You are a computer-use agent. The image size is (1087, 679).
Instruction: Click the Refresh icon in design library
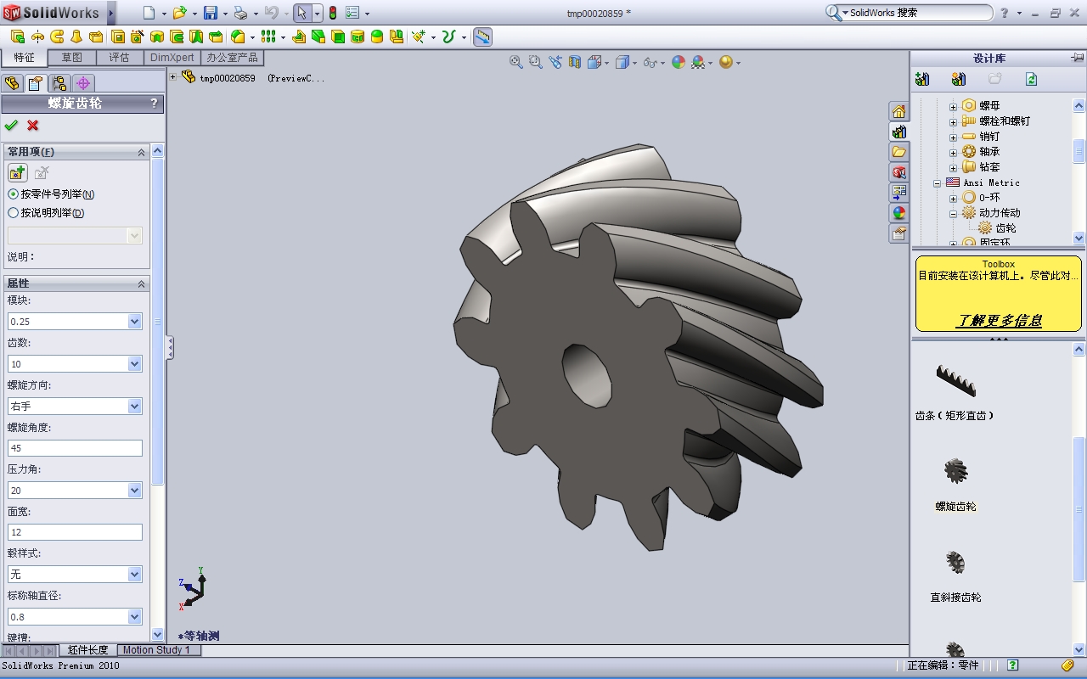(x=1031, y=79)
